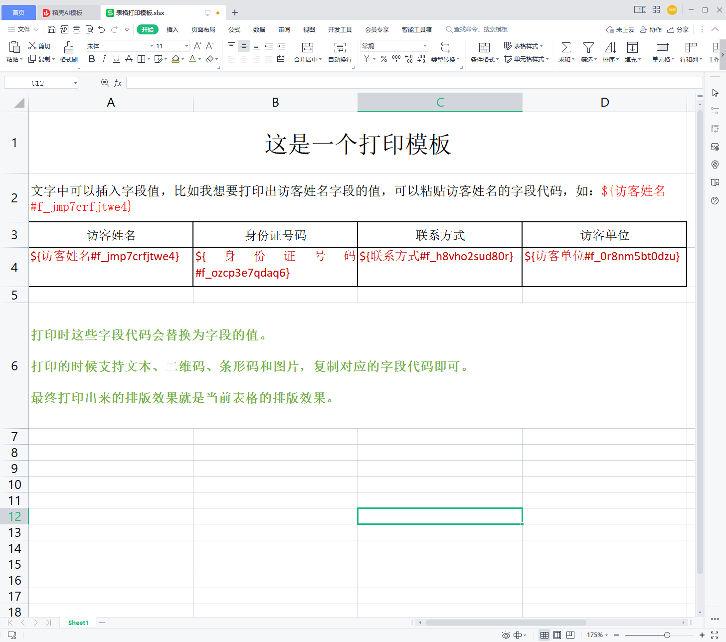Image resolution: width=726 pixels, height=642 pixels.
Task: Click the Filter (筛选) funnel icon
Action: tap(588, 48)
